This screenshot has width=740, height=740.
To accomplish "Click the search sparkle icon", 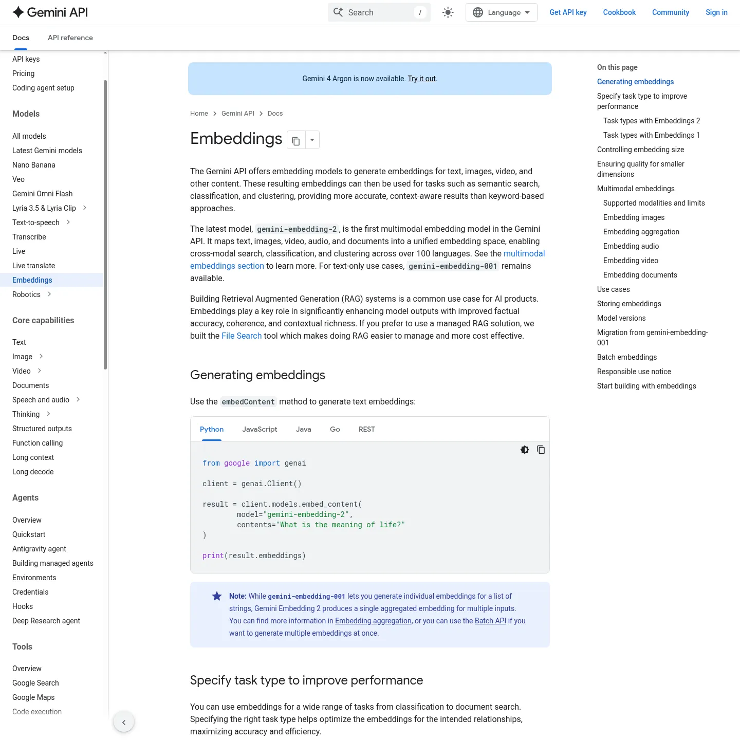I will (x=338, y=12).
